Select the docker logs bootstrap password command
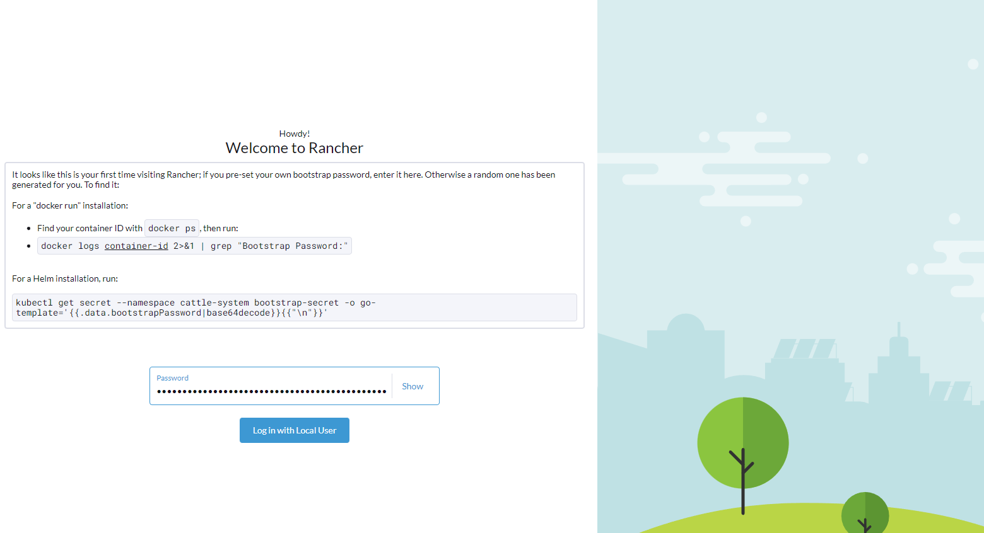984x533 pixels. click(x=194, y=246)
